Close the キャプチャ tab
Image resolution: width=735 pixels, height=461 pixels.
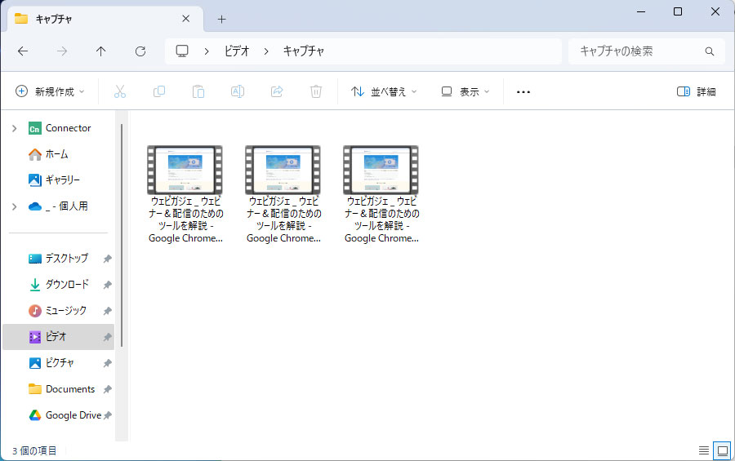pyautogui.click(x=186, y=19)
